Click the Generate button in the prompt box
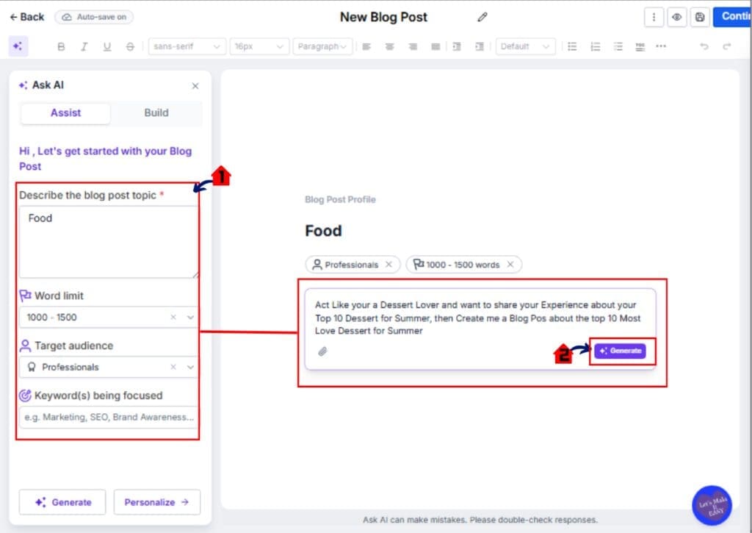This screenshot has height=533, width=752. pyautogui.click(x=621, y=351)
